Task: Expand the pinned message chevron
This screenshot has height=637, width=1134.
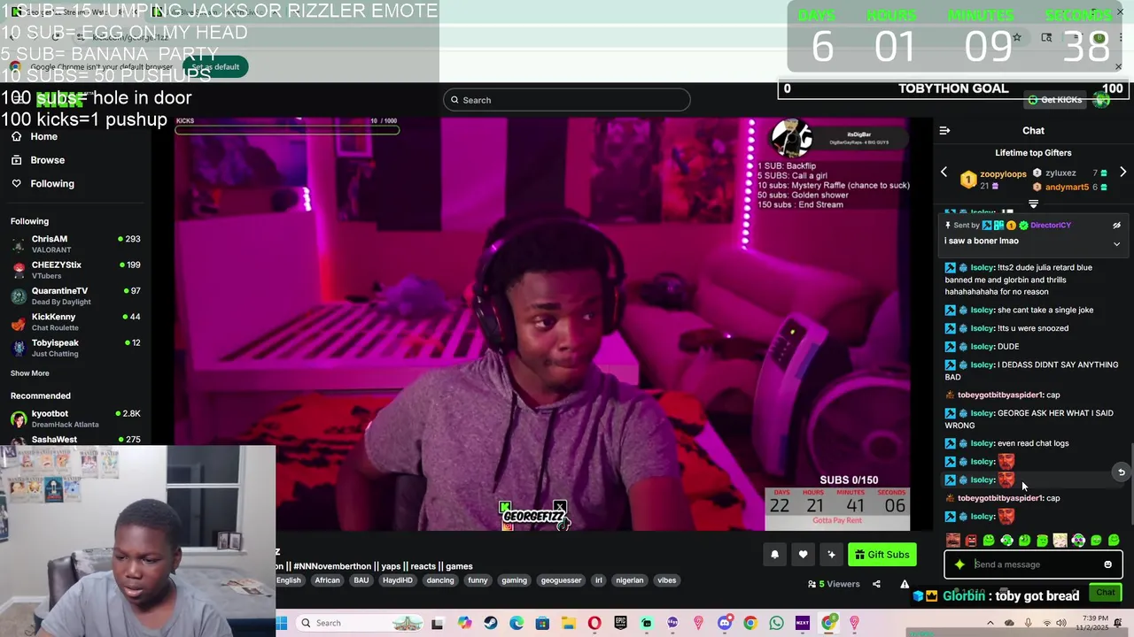Action: [x=1116, y=243]
